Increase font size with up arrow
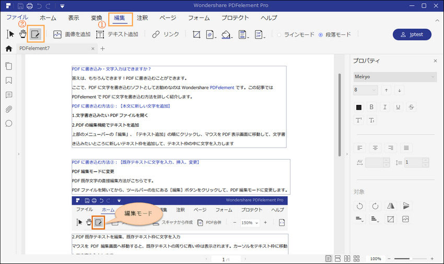 (x=386, y=90)
